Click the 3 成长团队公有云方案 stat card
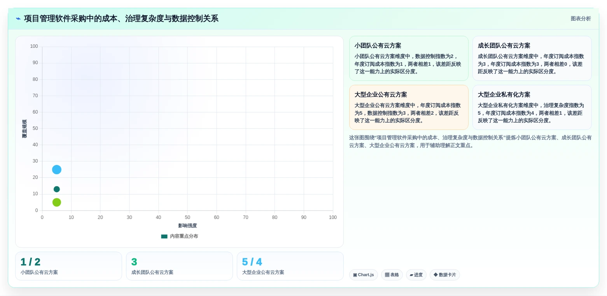The height and width of the screenshot is (296, 607). pos(179,266)
